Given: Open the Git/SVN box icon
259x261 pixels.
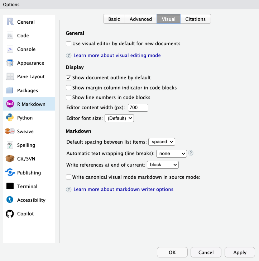Looking at the screenshot, I should tap(10, 159).
